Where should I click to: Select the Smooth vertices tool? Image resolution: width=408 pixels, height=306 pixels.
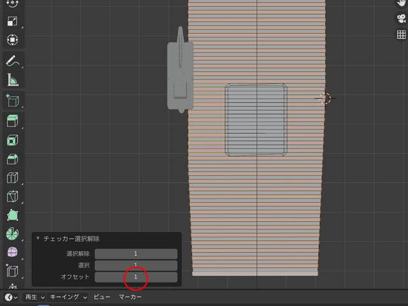click(12, 252)
